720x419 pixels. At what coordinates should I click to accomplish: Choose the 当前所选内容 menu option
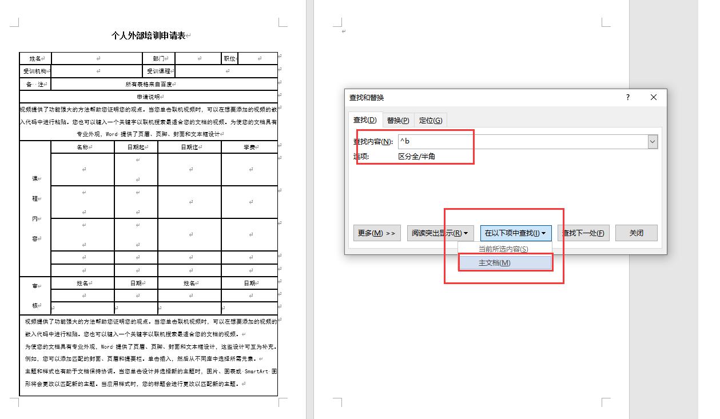505,250
